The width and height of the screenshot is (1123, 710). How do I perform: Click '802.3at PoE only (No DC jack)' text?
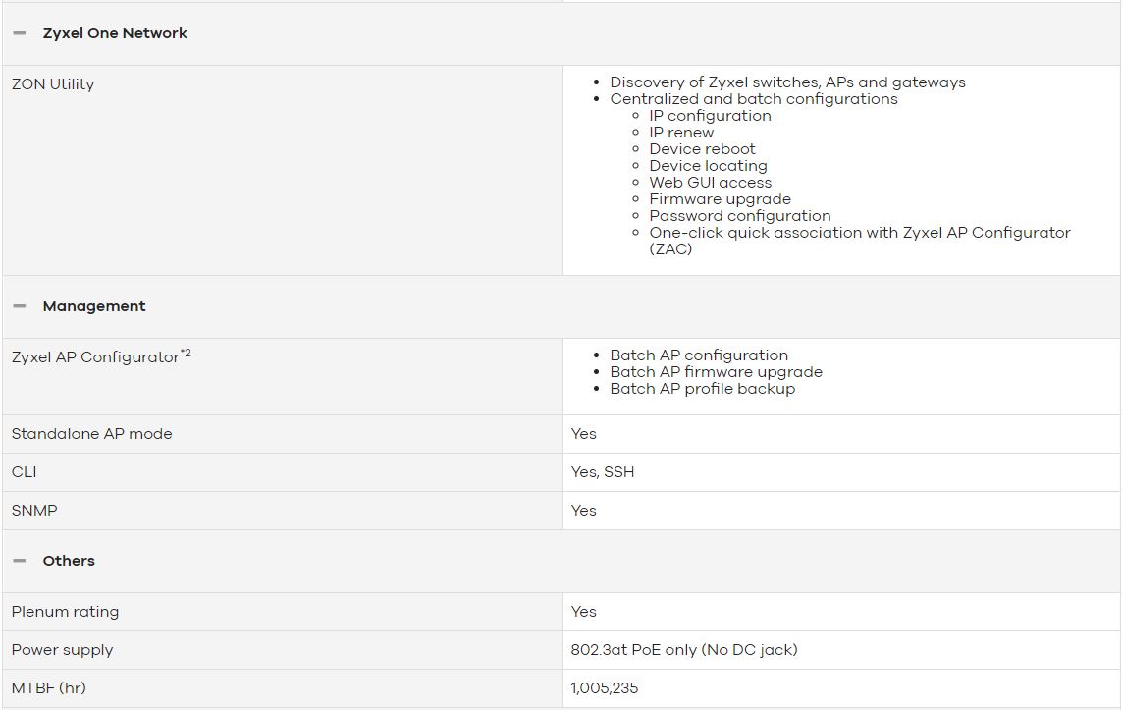684,650
